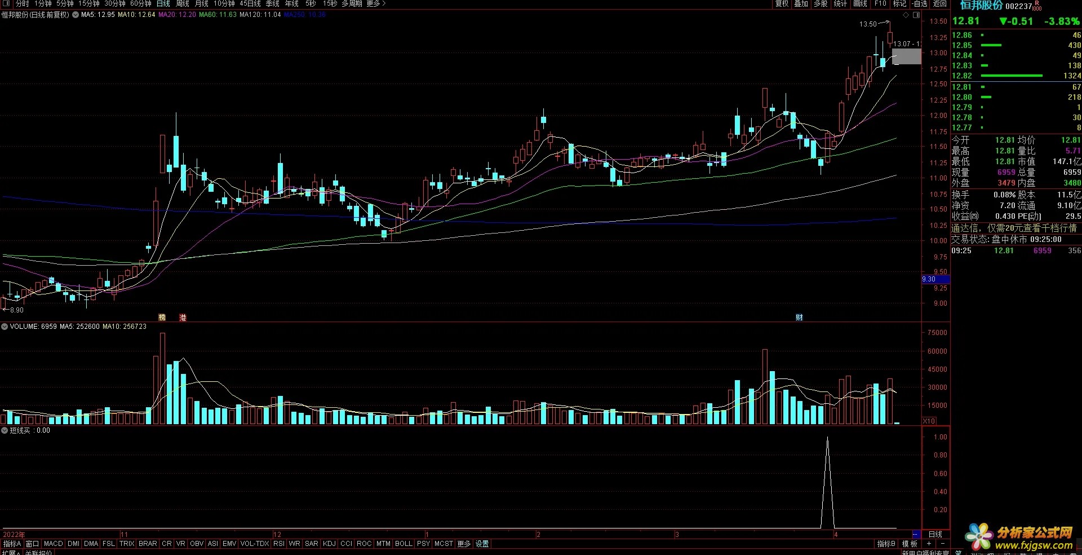The width and height of the screenshot is (1082, 555).
Task: Switch to the 5分钟 period
Action: click(x=65, y=3)
